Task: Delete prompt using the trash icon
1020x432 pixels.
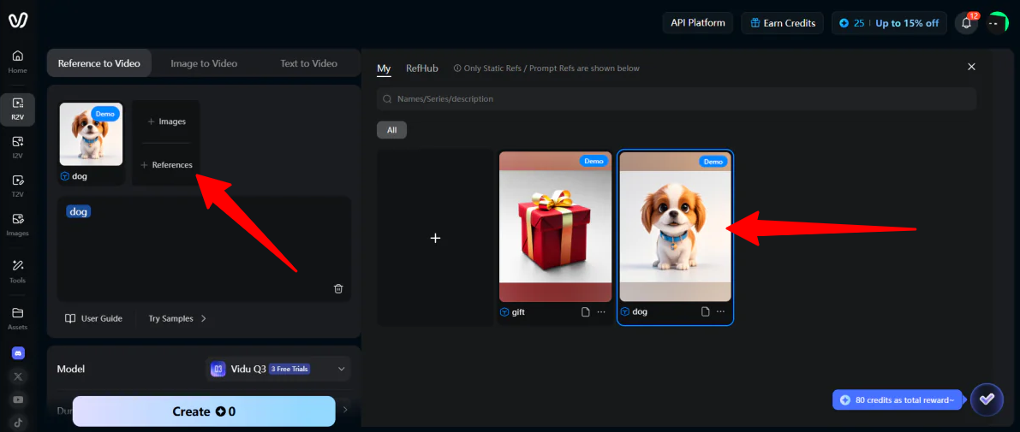Action: 338,288
